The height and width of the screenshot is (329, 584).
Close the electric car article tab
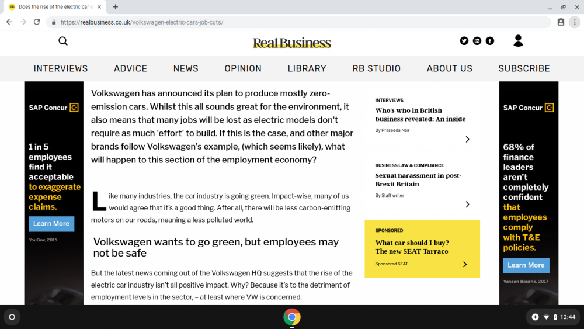point(99,6)
